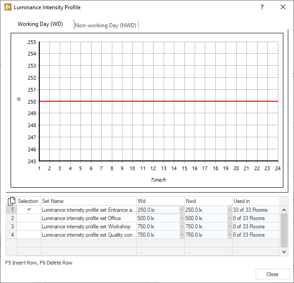
Task: Click 'Luminance intensity profile set Entrance a...' name
Action: pyautogui.click(x=89, y=210)
